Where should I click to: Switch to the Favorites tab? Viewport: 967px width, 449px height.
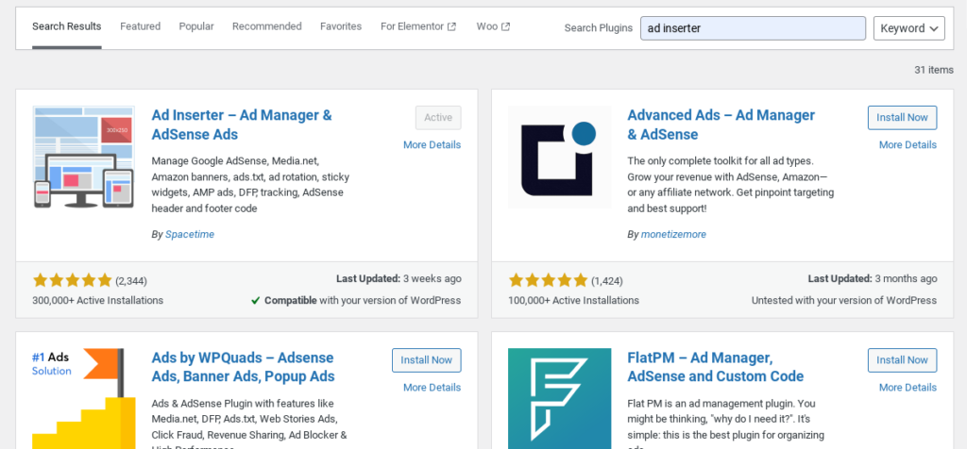(341, 26)
